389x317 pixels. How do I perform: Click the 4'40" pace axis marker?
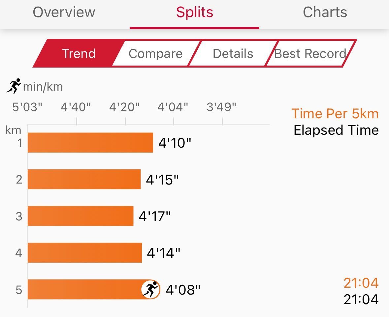click(76, 107)
